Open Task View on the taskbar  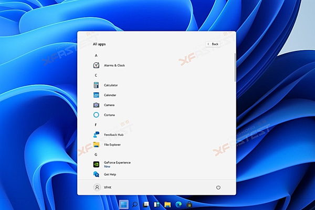click(146, 204)
